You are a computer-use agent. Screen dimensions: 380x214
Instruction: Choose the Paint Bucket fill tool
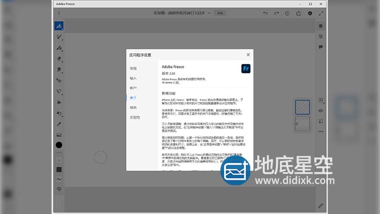tap(59, 102)
